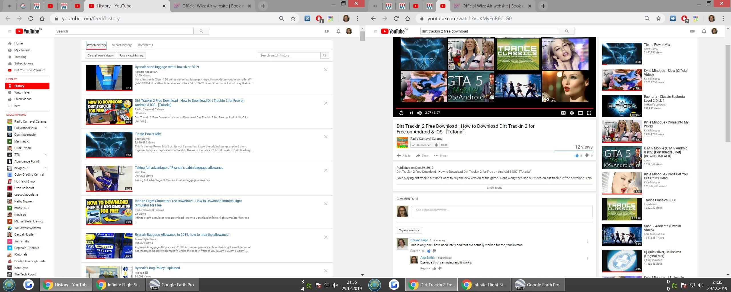
Task: Click History window vertical scrollbar thumb
Action: pos(362,36)
